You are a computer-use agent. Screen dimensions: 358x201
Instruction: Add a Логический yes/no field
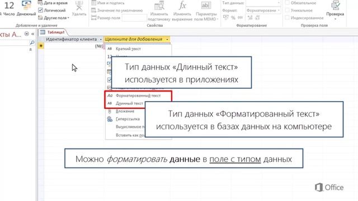[x=52, y=10]
